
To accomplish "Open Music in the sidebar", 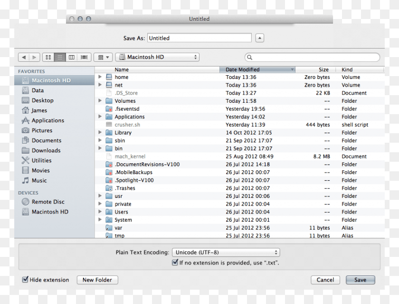I will (55, 180).
